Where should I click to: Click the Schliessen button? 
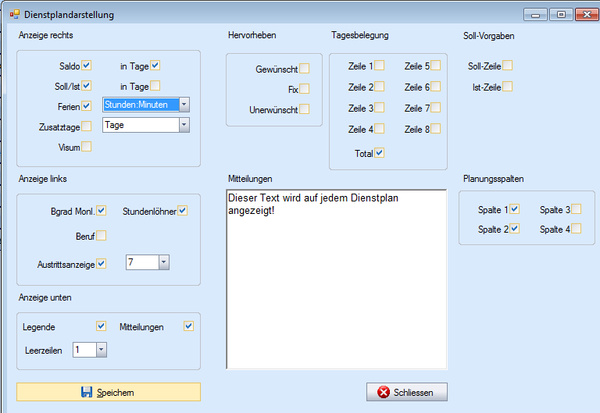[406, 392]
